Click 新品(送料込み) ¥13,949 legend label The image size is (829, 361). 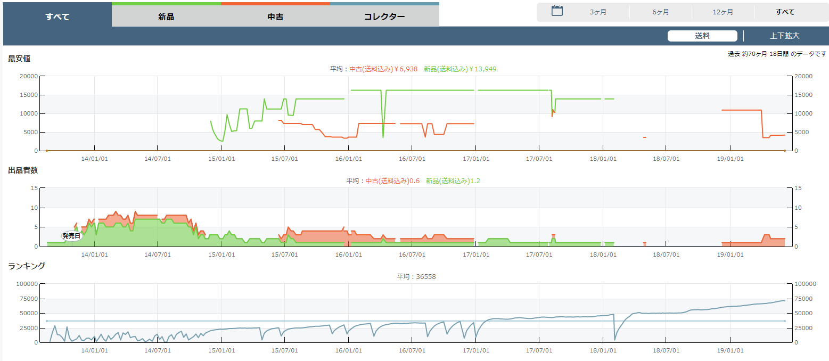[460, 69]
